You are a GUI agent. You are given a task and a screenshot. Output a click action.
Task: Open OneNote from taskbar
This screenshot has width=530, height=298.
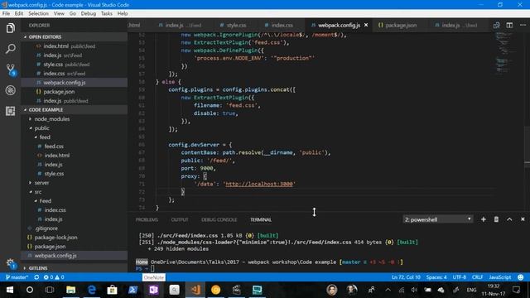(153, 290)
